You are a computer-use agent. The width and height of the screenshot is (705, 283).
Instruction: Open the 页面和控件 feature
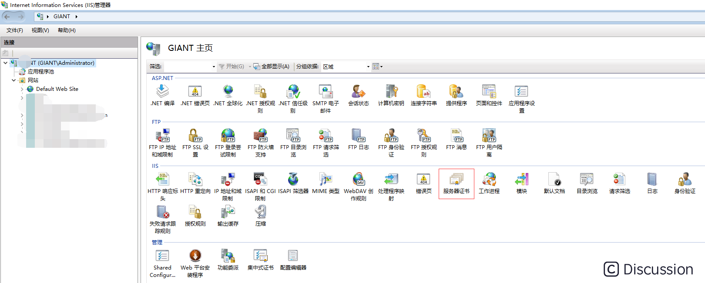489,95
